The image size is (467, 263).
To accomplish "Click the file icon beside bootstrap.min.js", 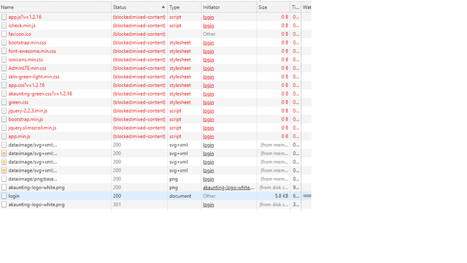I will click(4, 119).
